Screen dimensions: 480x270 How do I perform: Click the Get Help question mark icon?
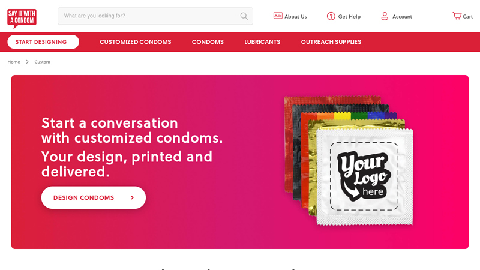[331, 16]
